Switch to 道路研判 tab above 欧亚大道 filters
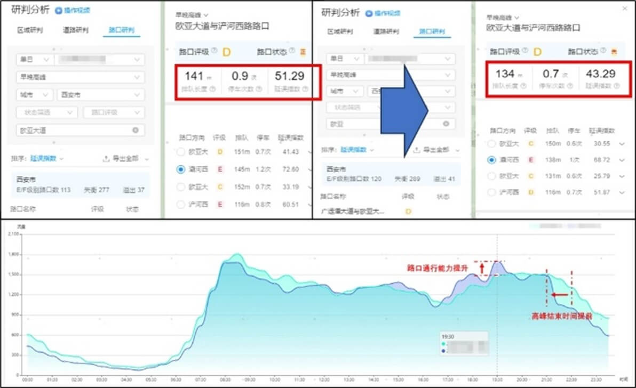The height and width of the screenshot is (388, 636). coord(75,30)
